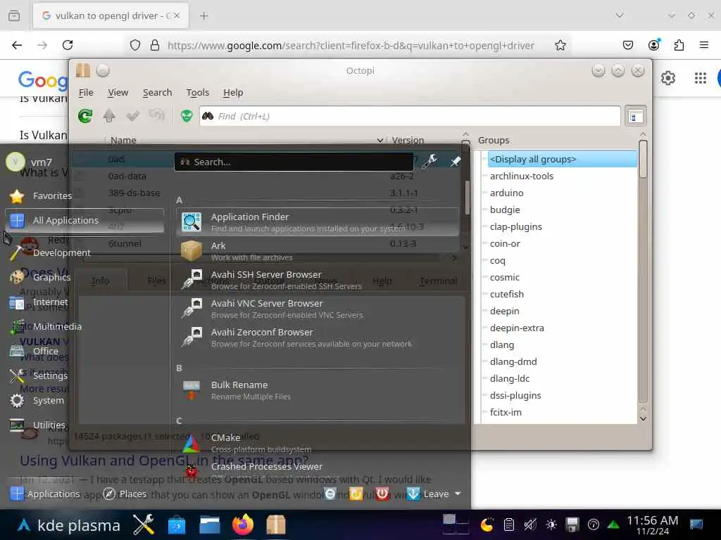Click the Version column header
Image resolution: width=721 pixels, height=540 pixels.
408,140
